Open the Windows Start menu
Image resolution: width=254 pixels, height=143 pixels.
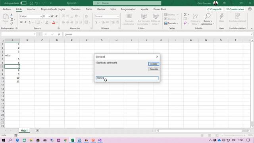tap(3, 140)
